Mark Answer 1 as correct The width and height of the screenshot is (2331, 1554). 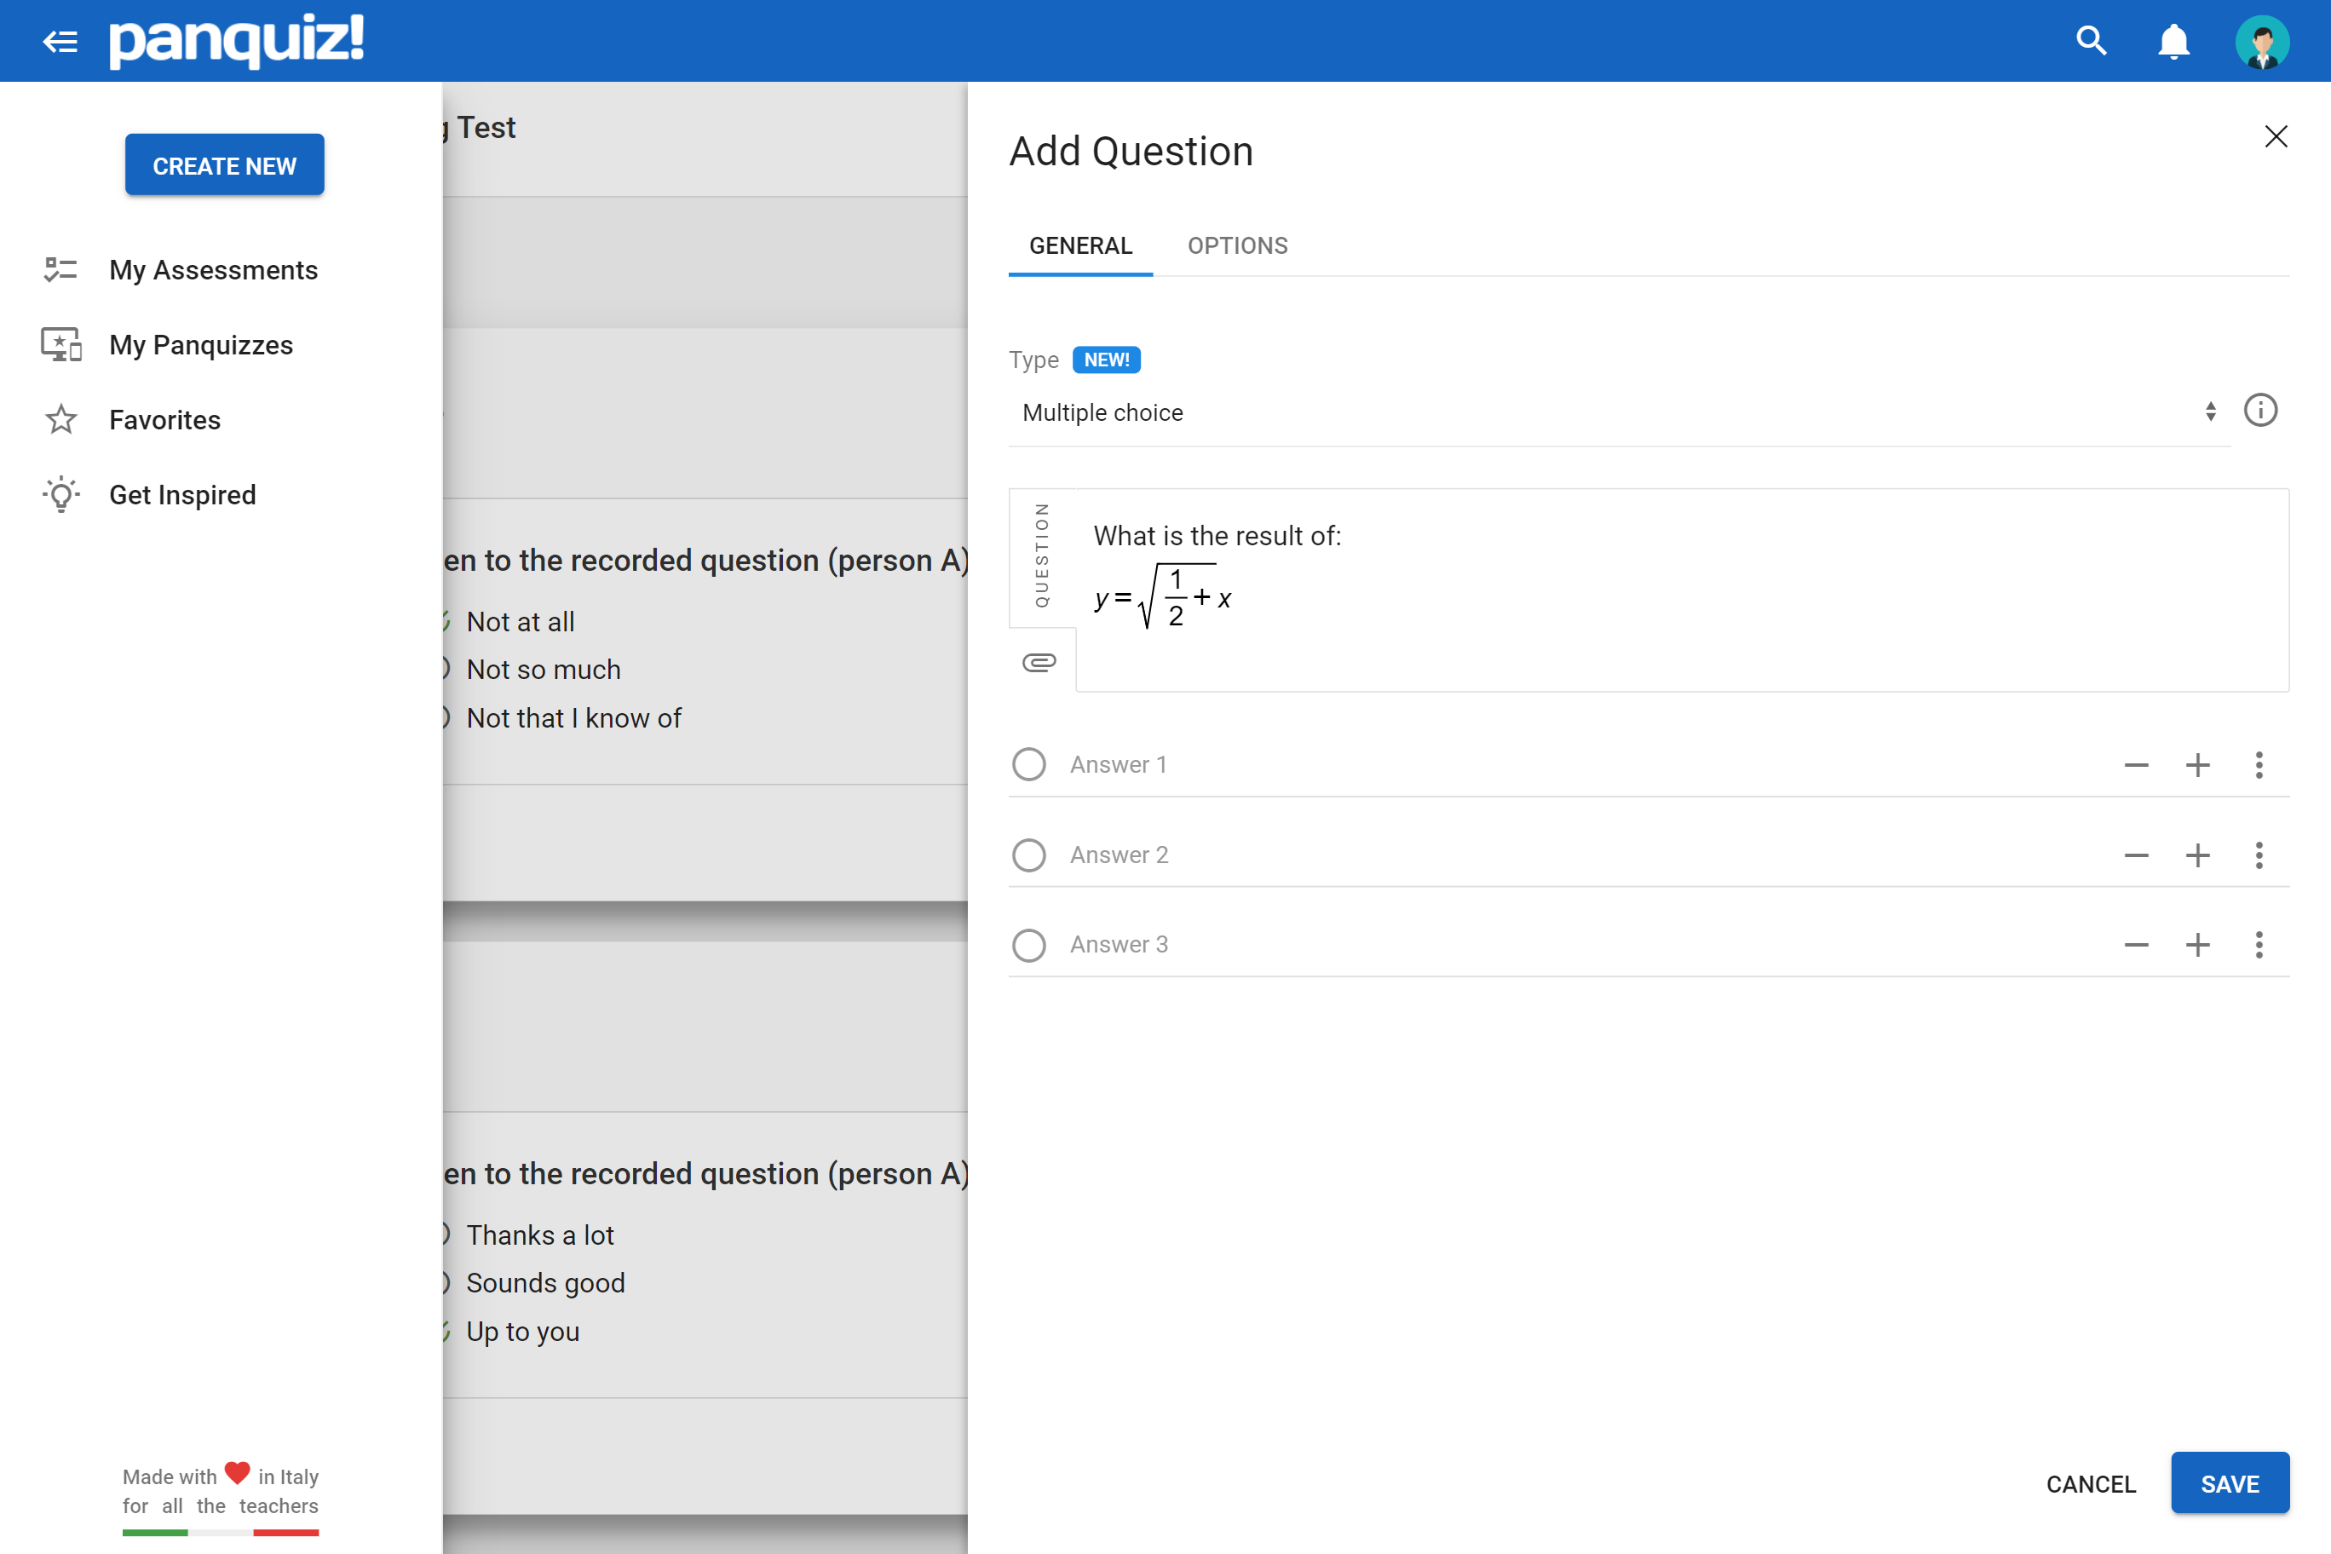1028,764
